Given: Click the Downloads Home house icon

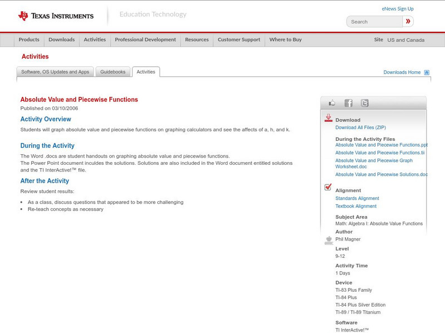Looking at the screenshot, I should [427, 72].
